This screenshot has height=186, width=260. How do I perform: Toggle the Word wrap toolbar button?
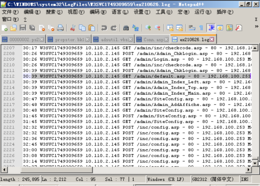pos(192,28)
